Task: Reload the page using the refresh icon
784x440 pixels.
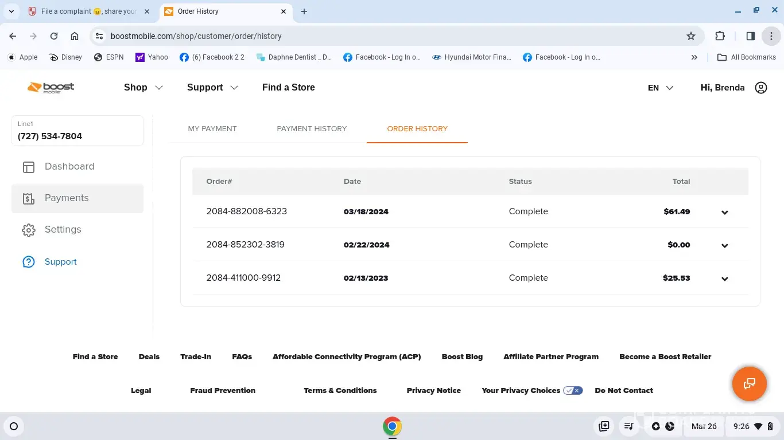Action: tap(54, 36)
